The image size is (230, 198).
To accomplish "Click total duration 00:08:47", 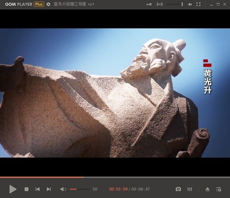I will pos(141,189).
